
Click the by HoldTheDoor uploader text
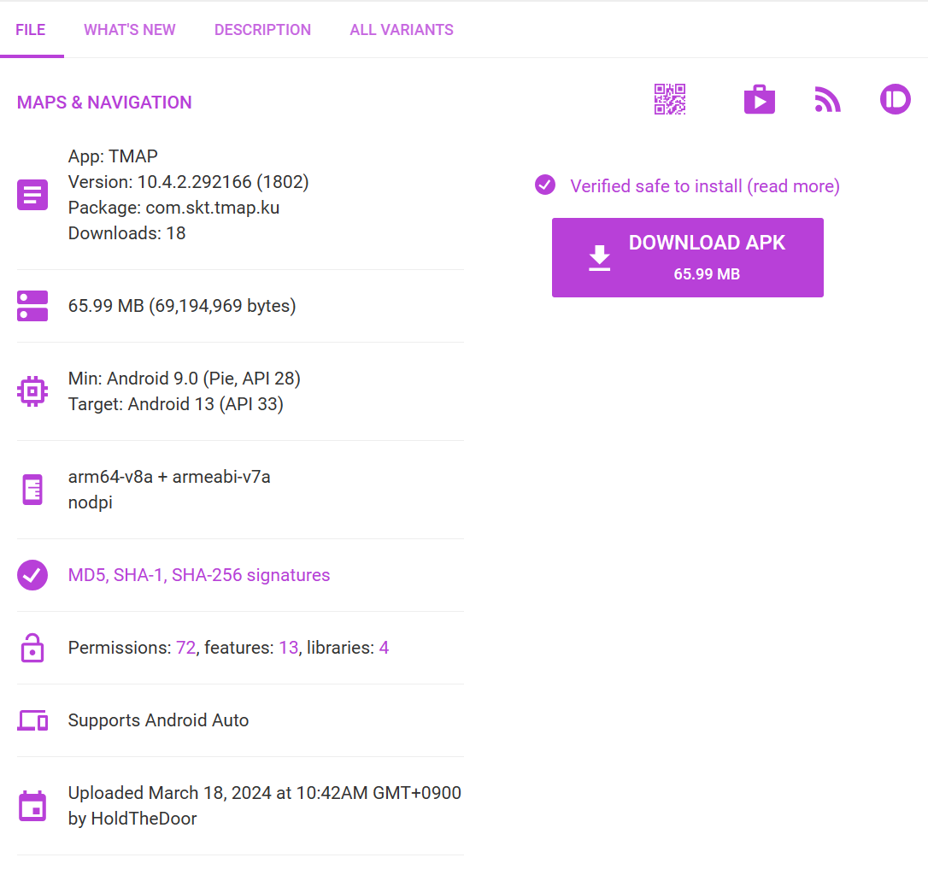pos(132,819)
